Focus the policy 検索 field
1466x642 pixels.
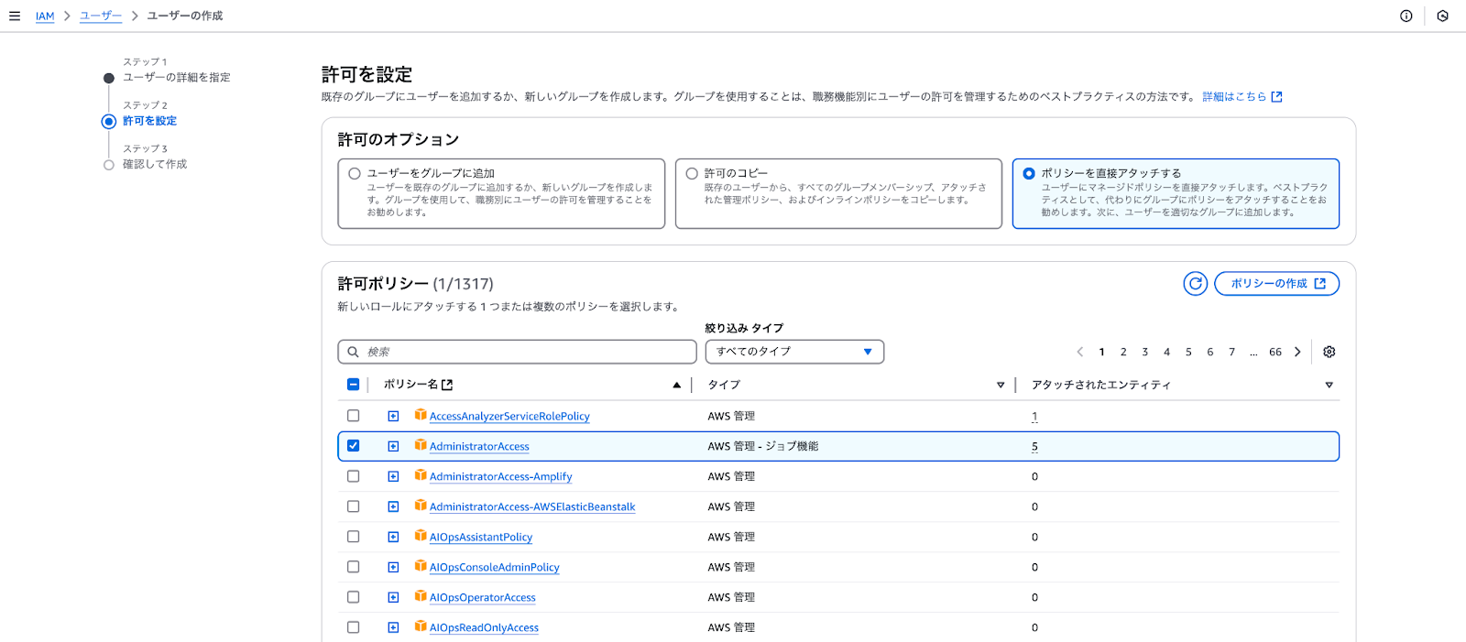tap(518, 352)
